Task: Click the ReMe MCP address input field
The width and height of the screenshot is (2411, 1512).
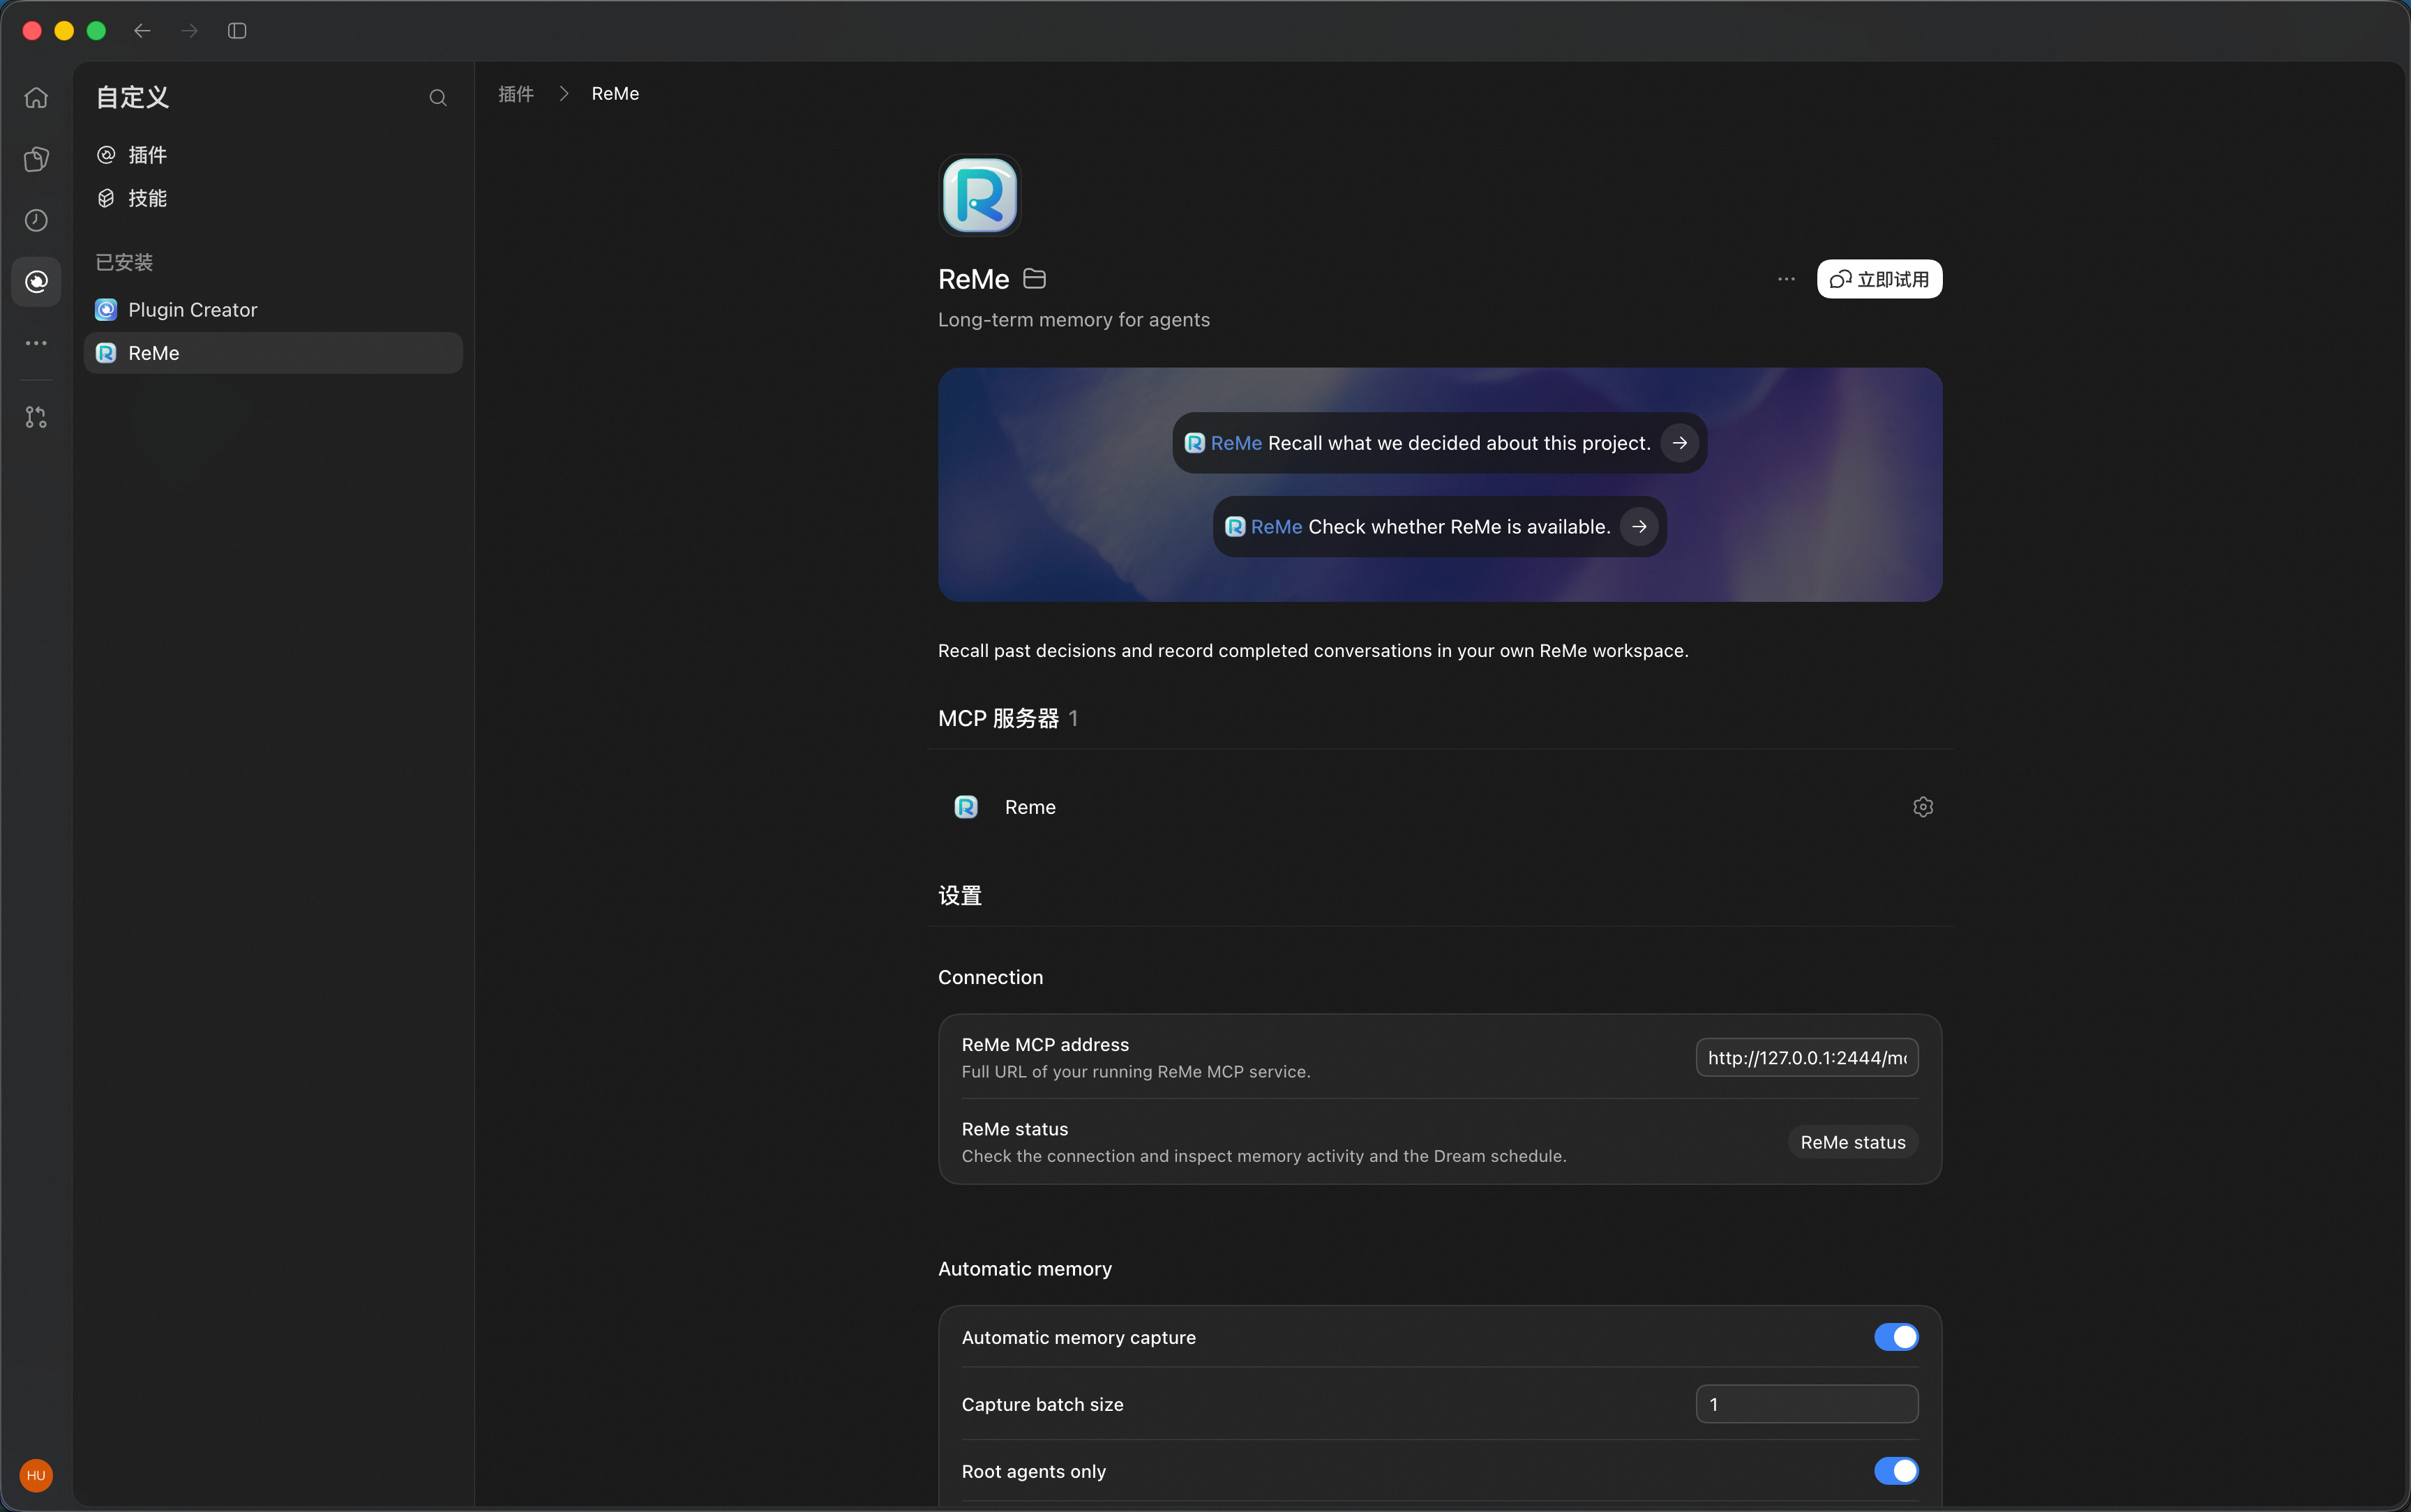Action: [1806, 1057]
